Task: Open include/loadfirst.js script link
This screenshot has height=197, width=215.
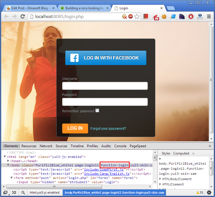Action: 104,169
